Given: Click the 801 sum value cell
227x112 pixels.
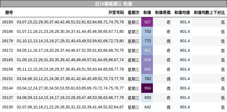Looking at the screenshot, I should 147,50.
